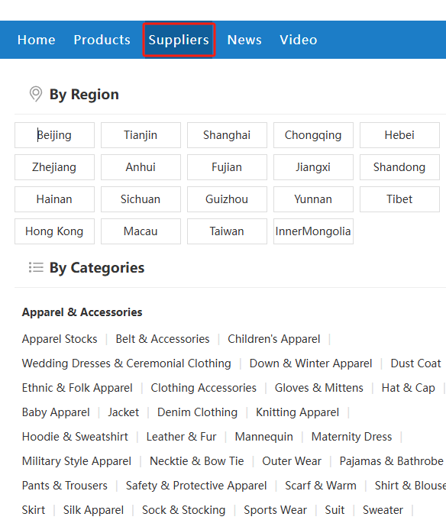The height and width of the screenshot is (520, 446).
Task: Choose Tibet from region list
Action: [x=399, y=199]
